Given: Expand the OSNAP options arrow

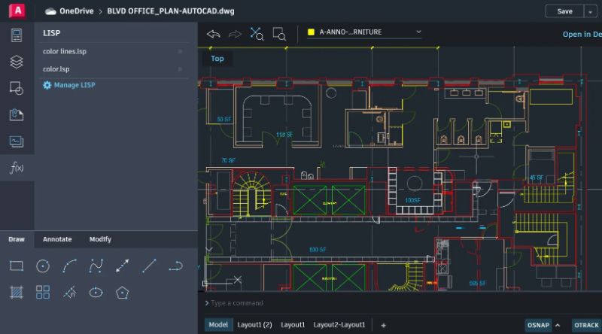Looking at the screenshot, I should 558,325.
